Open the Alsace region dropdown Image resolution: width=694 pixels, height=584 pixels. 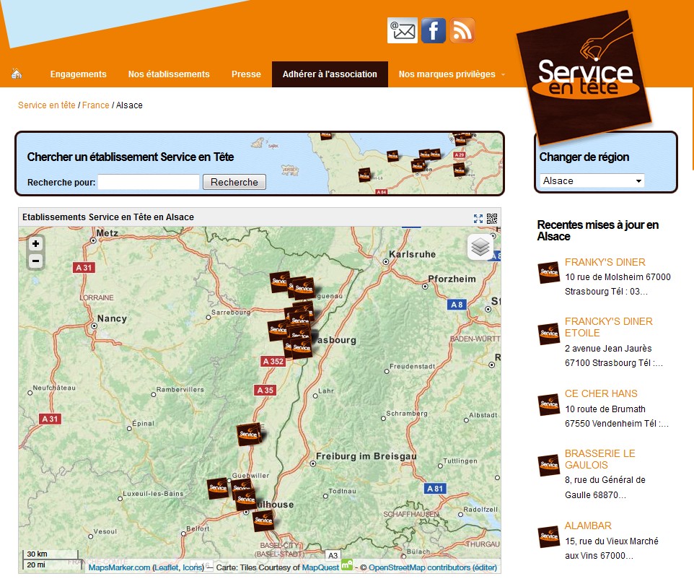(x=592, y=180)
